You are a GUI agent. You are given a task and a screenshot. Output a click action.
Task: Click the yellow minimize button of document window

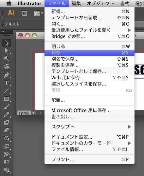[27, 35]
